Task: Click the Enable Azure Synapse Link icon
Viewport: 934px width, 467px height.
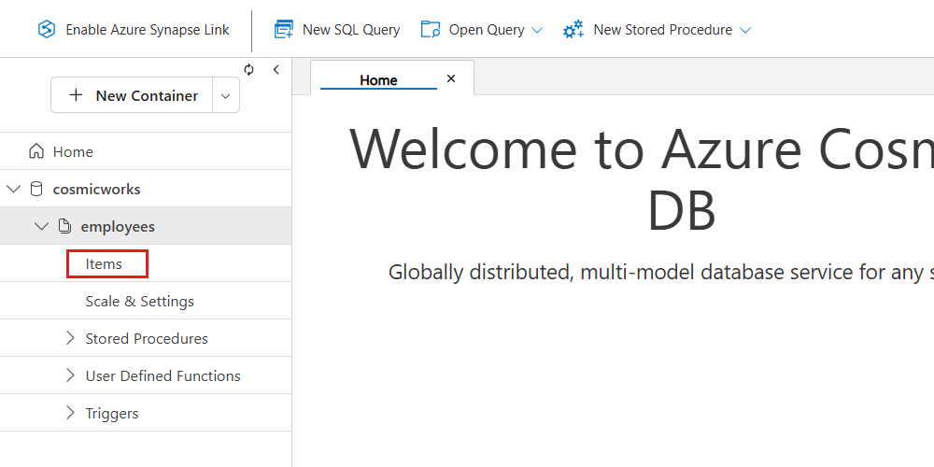Action: click(x=47, y=30)
